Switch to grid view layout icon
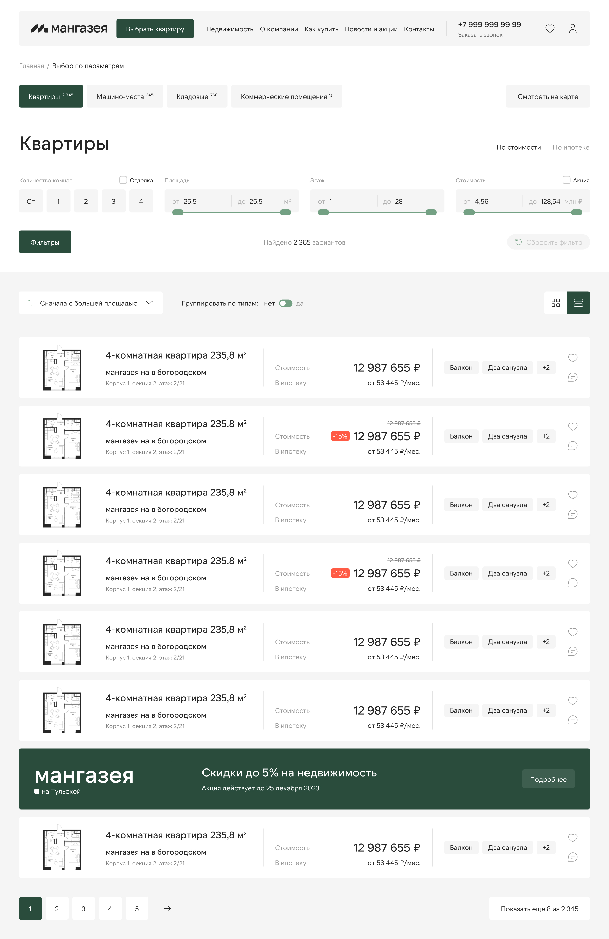 click(555, 303)
